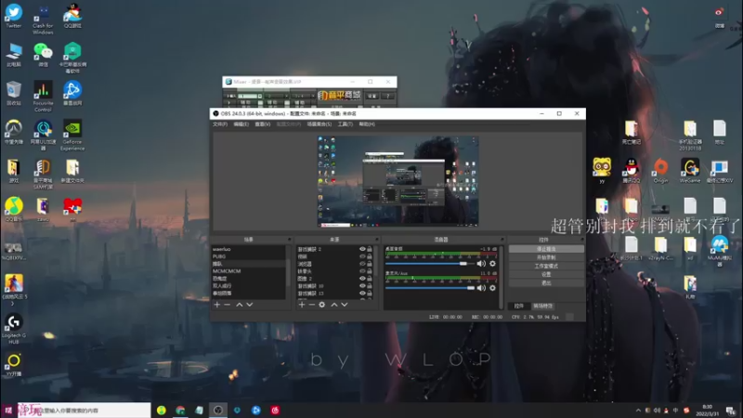Image resolution: width=743 pixels, height=418 pixels.
Task: Toggle visibility of 游戏捕获 10 source
Action: pos(362,286)
